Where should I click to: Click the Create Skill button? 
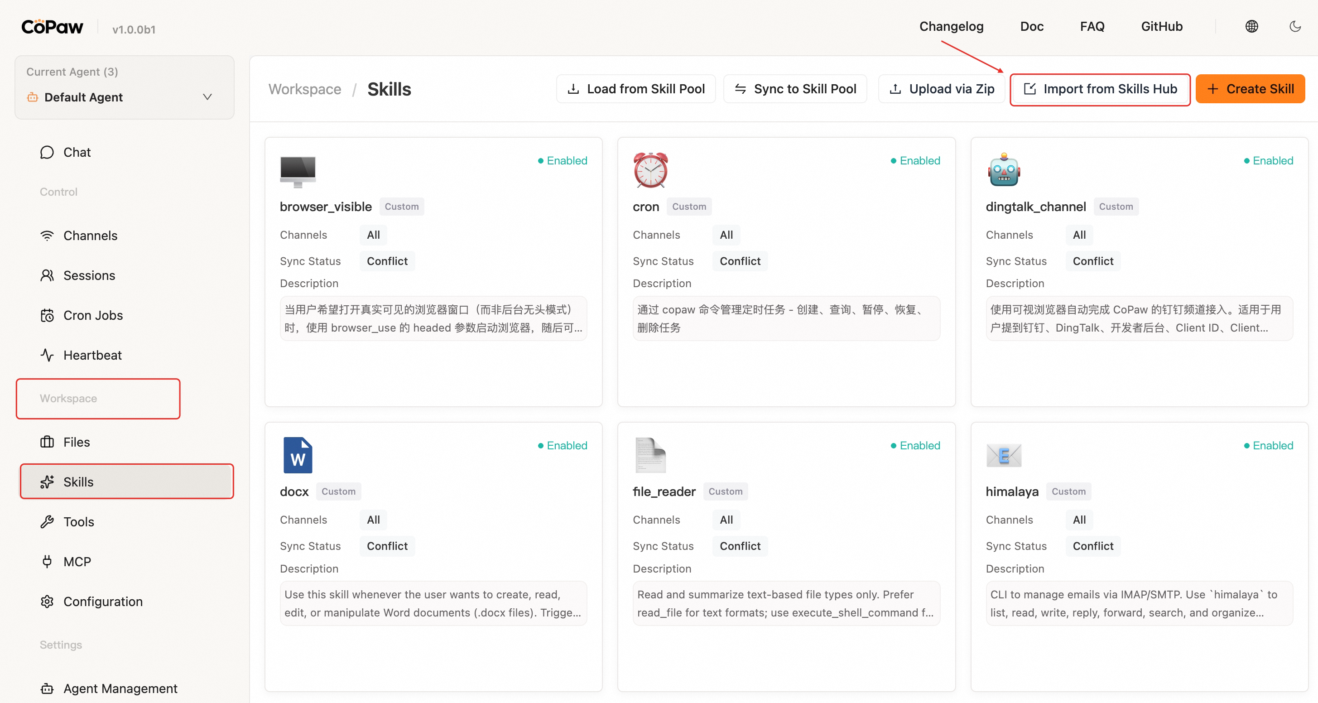[1250, 90]
